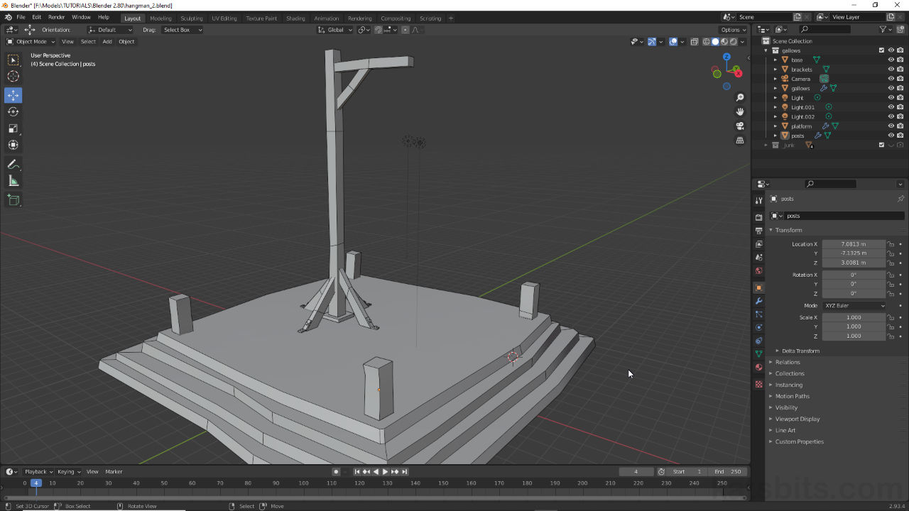Select the Move tool in toolbar

[x=13, y=95]
